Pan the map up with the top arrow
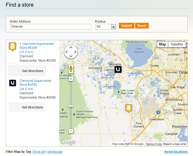The height and width of the screenshot is (156, 193). tap(71, 48)
